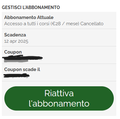Image resolution: width=120 pixels, height=119 pixels.
Task: Click the word l'abbonamento inside green button
Action: (59, 103)
